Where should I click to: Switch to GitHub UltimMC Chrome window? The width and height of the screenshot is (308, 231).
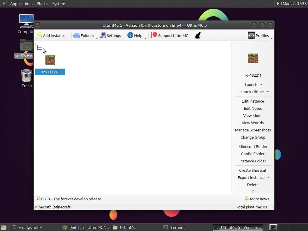tap(85, 227)
